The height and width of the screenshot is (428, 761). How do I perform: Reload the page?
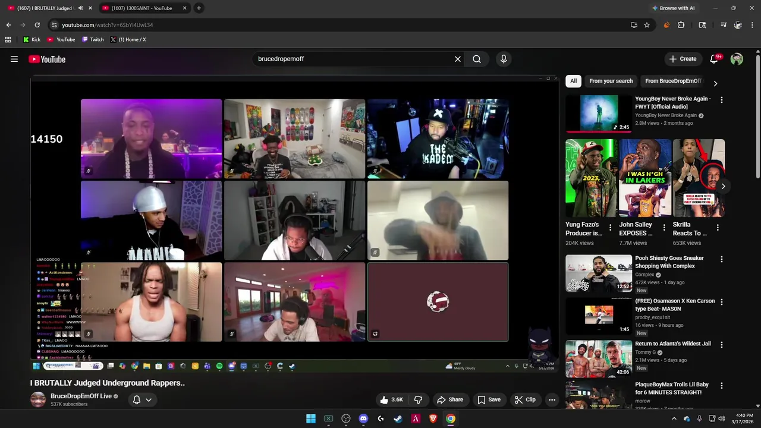(37, 25)
